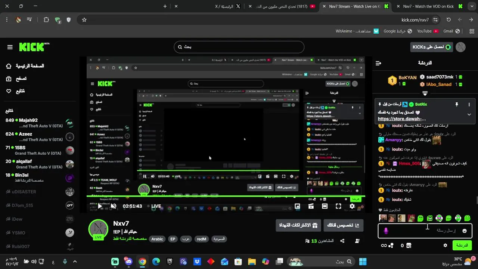Click the gifted subscriptions button
Screen dimensions: 478x269
[x=298, y=225]
